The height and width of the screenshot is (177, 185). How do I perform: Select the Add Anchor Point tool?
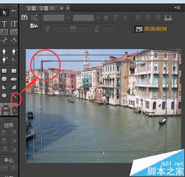click(5, 60)
